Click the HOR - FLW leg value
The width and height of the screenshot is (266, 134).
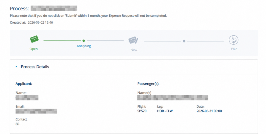[x=165, y=111]
